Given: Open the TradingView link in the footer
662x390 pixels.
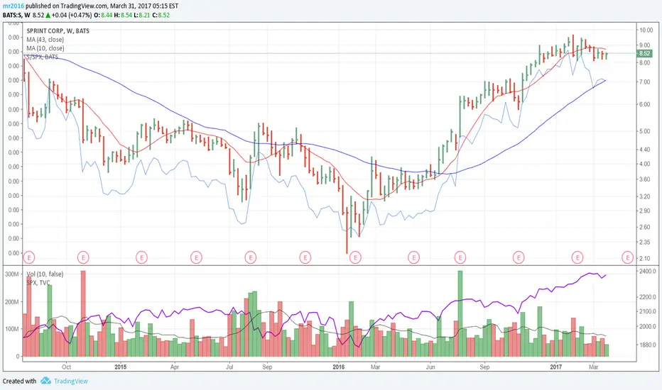Looking at the screenshot, I should tap(70, 381).
